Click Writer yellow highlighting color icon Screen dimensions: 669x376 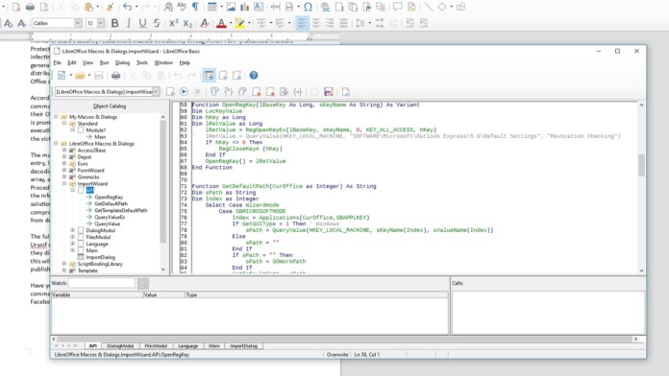tap(239, 23)
